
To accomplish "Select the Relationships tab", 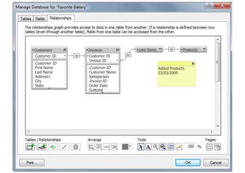I will [60, 18].
